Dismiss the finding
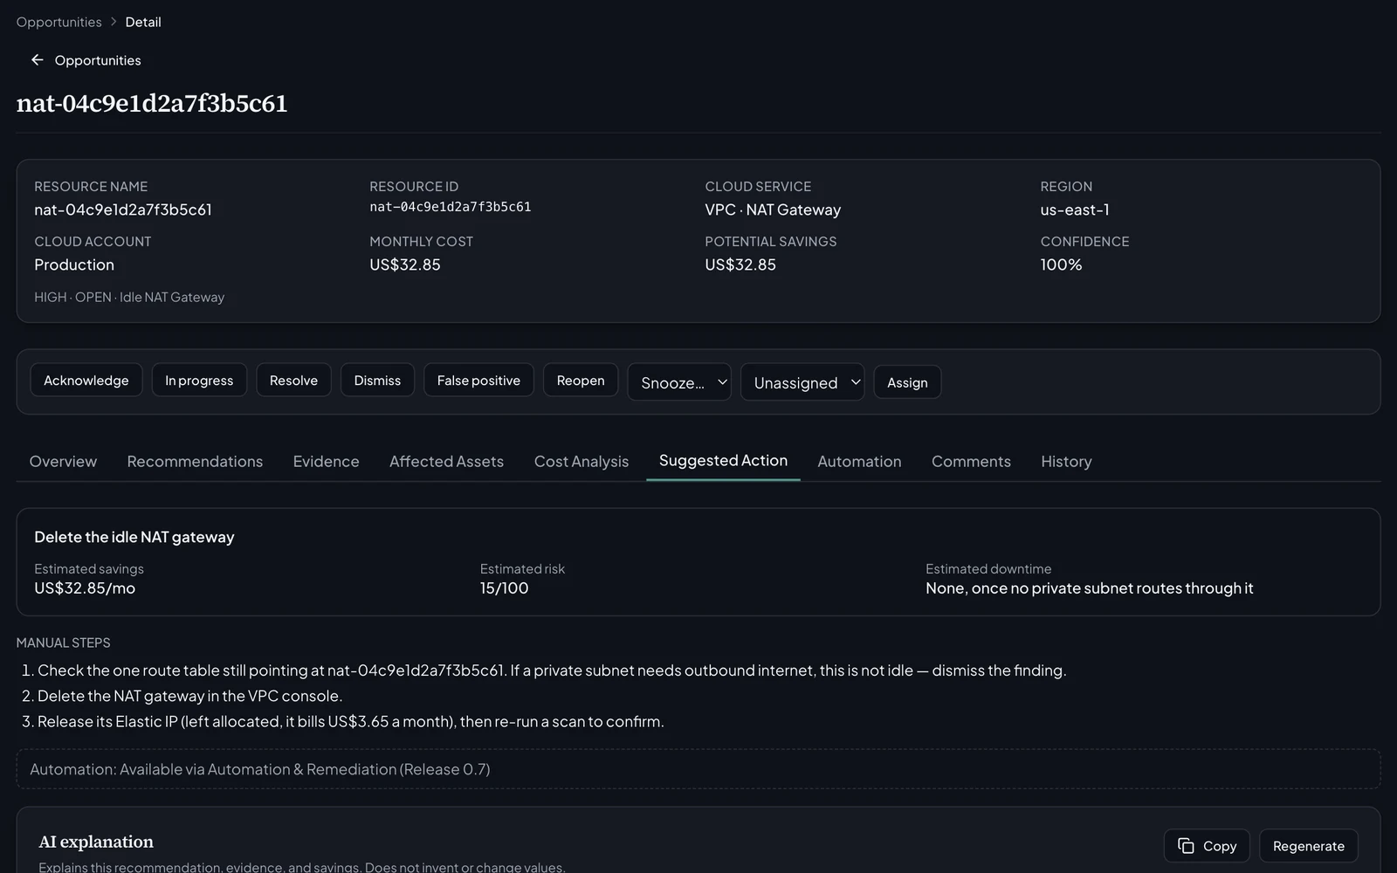This screenshot has height=873, width=1397. tap(377, 381)
